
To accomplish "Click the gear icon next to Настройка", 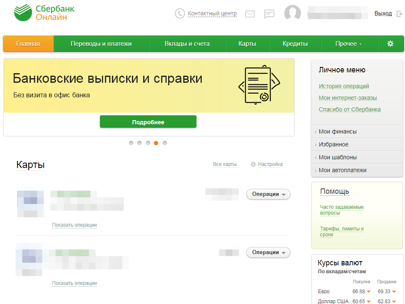I will pos(253,164).
